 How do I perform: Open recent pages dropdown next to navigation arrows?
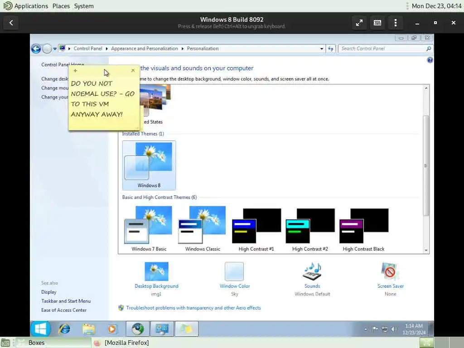[x=55, y=49]
